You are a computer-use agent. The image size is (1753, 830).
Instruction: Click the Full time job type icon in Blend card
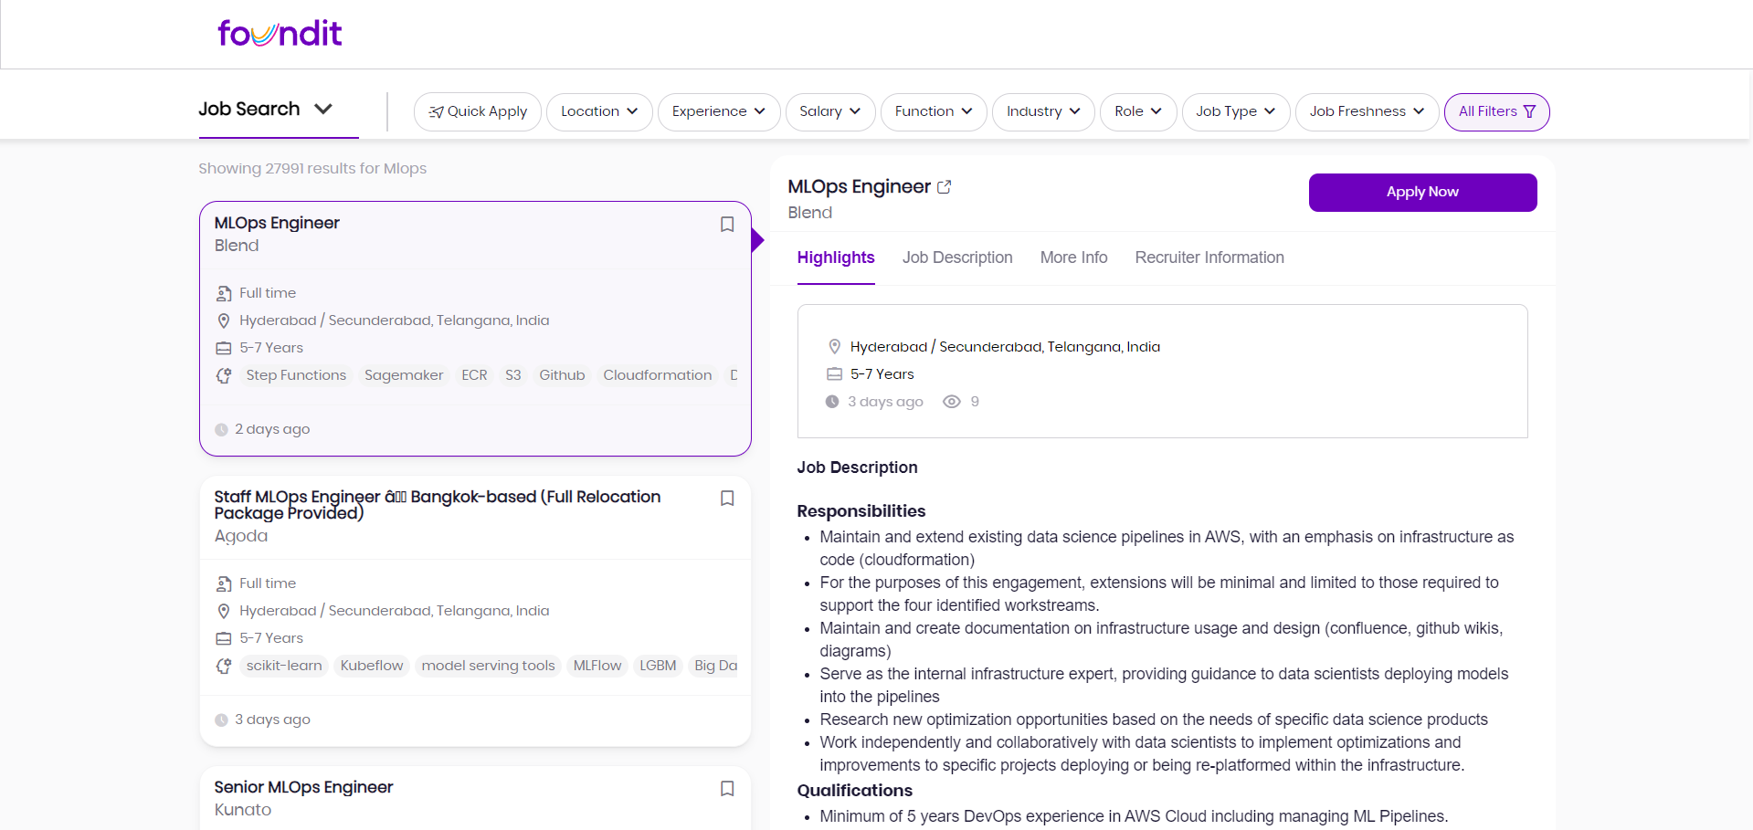[224, 294]
